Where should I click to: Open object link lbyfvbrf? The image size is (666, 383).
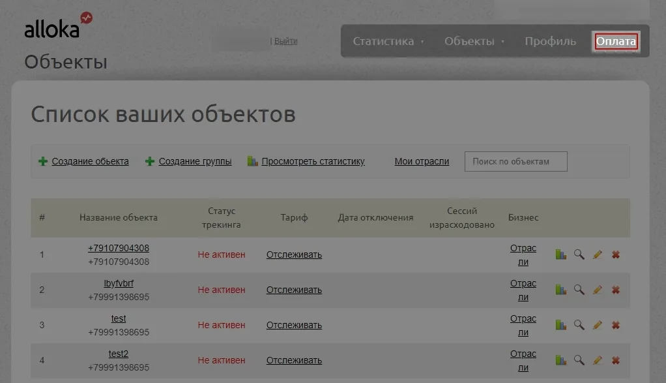click(x=119, y=283)
